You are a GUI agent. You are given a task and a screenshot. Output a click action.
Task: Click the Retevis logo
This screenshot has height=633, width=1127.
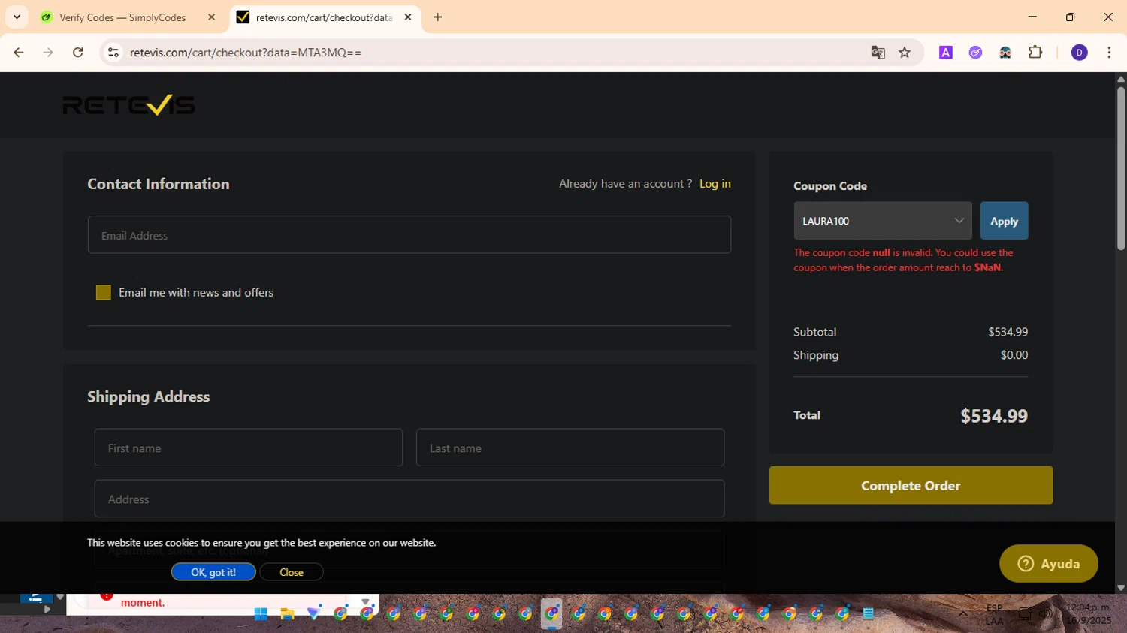click(129, 105)
